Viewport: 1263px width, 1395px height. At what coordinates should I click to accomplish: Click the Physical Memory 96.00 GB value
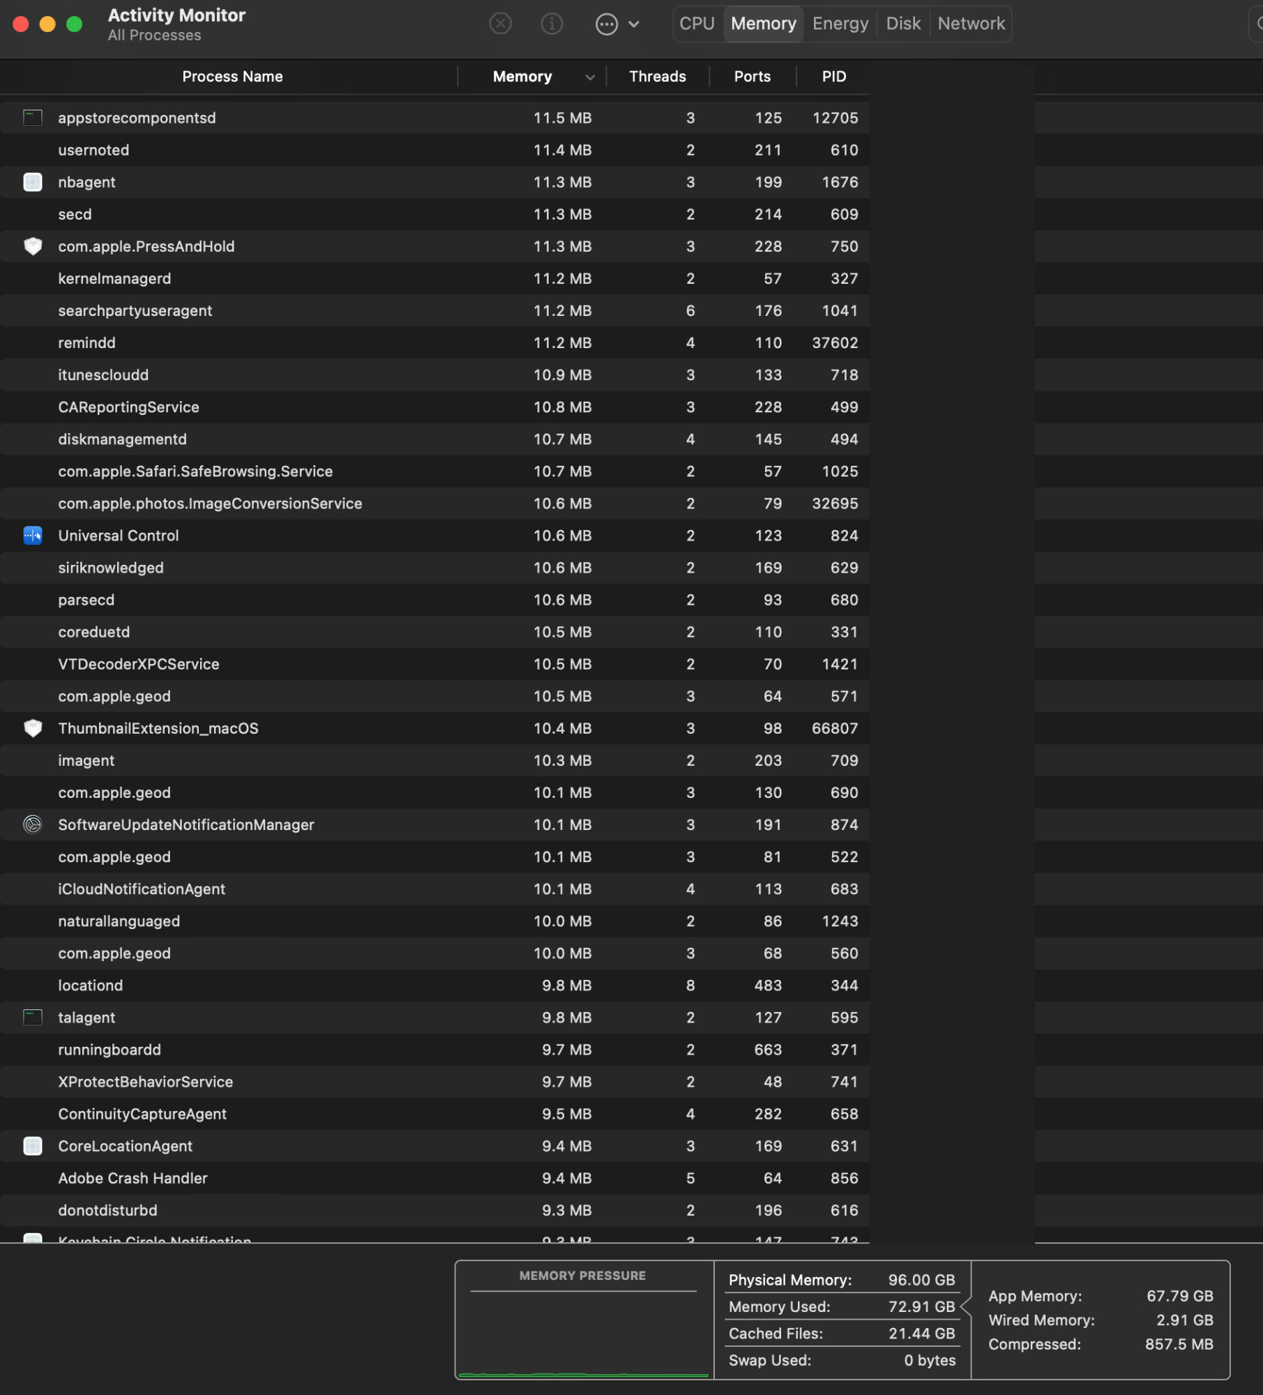click(x=921, y=1280)
